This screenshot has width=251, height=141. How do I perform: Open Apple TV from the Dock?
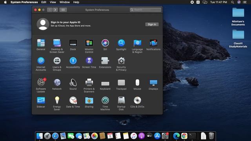pos(149,136)
